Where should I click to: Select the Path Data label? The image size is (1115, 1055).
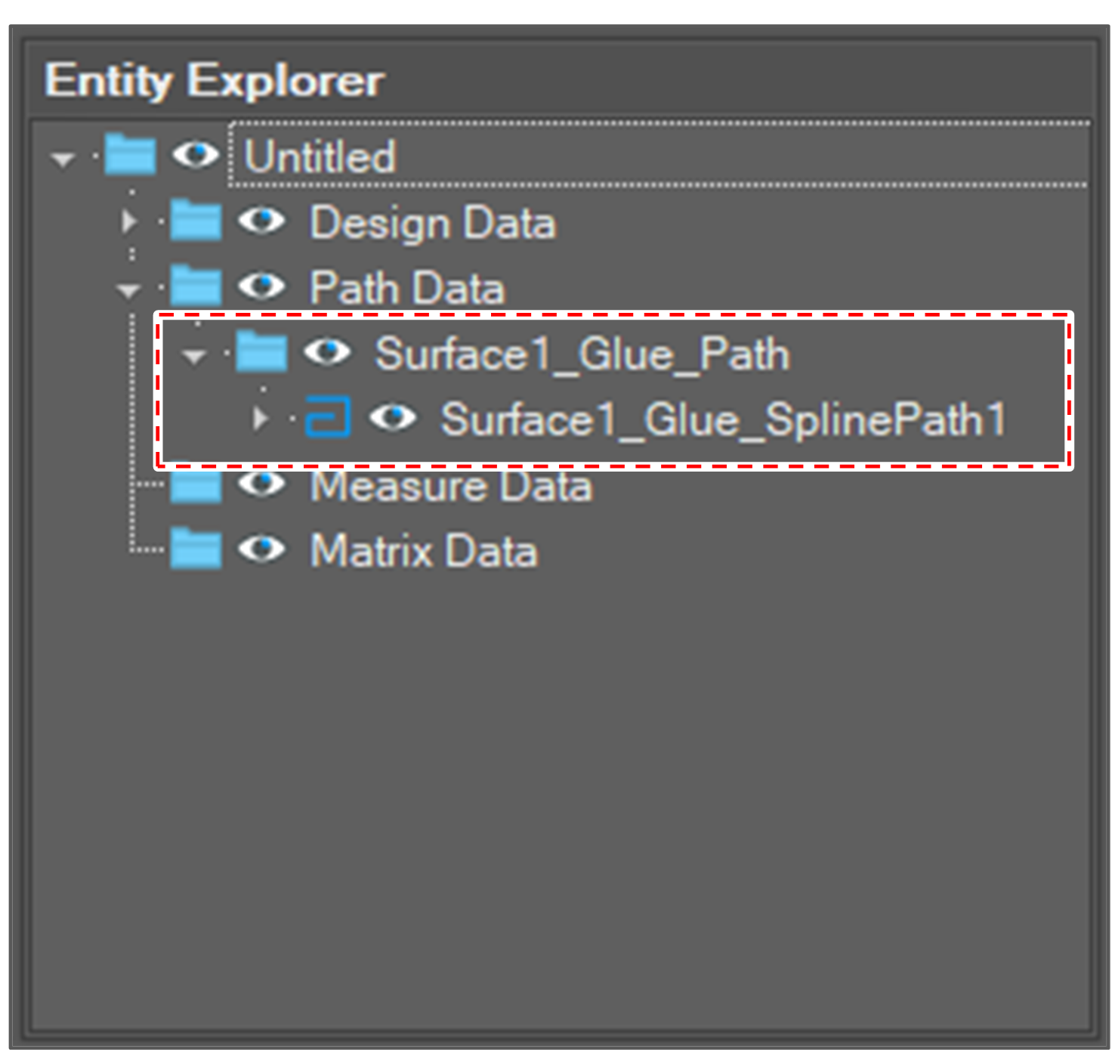point(409,287)
